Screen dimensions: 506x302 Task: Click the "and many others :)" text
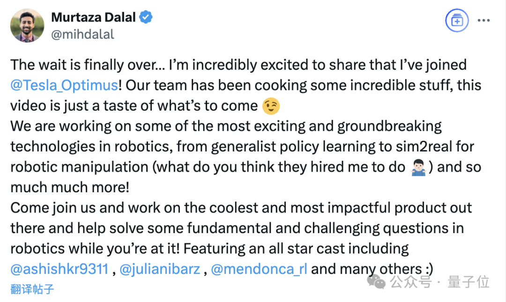coord(372,269)
